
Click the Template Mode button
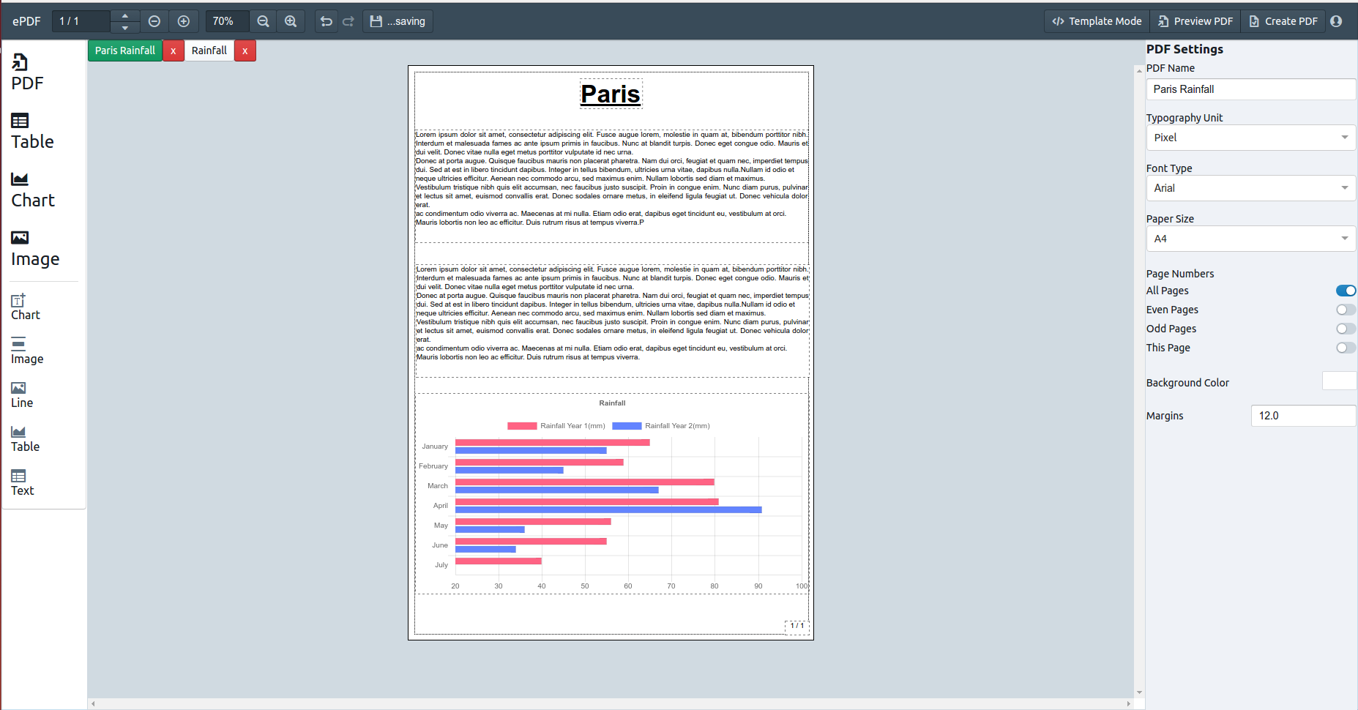click(x=1097, y=21)
